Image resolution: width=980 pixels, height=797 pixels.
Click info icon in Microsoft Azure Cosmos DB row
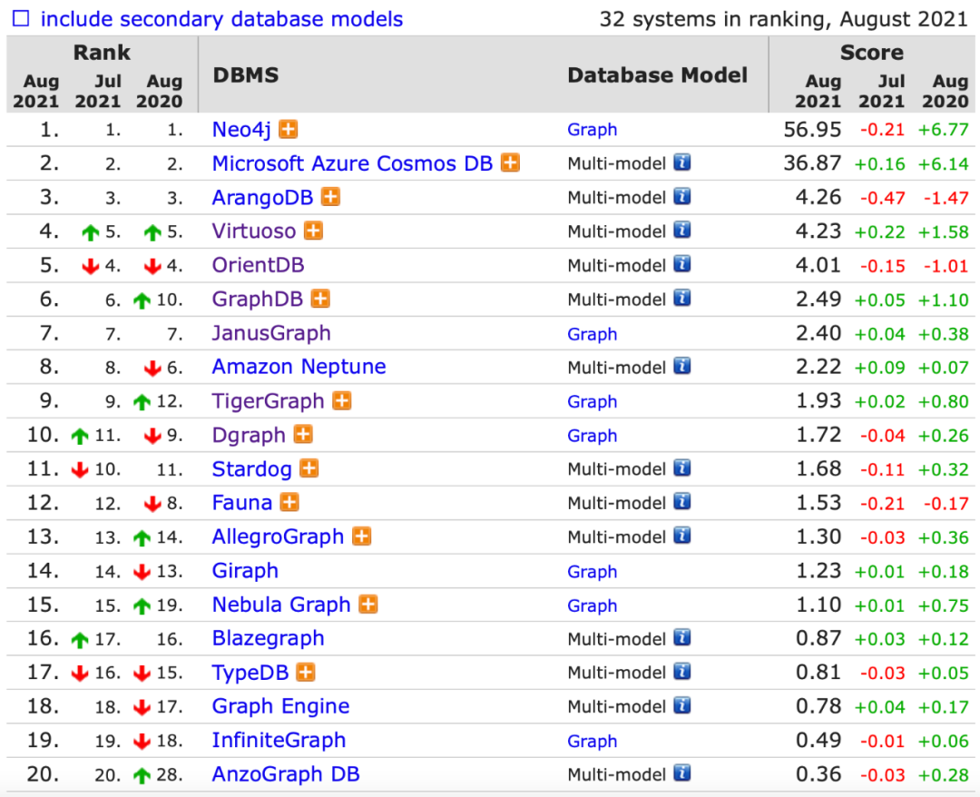click(x=681, y=162)
